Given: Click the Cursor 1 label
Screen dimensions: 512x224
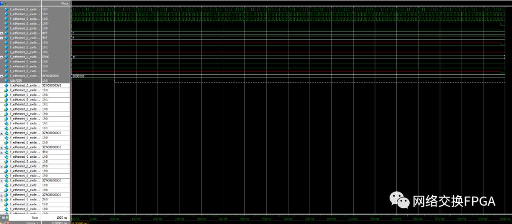Looking at the screenshot, I should pos(32,223).
